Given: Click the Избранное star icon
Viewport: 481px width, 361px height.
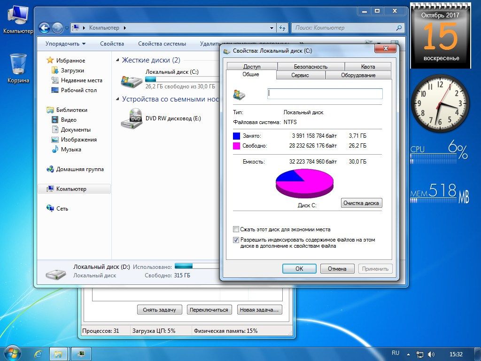Looking at the screenshot, I should 50,60.
